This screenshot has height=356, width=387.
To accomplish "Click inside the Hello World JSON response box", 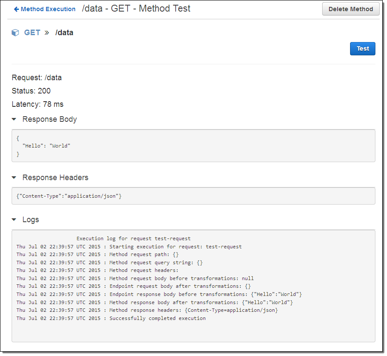I will click(193, 146).
